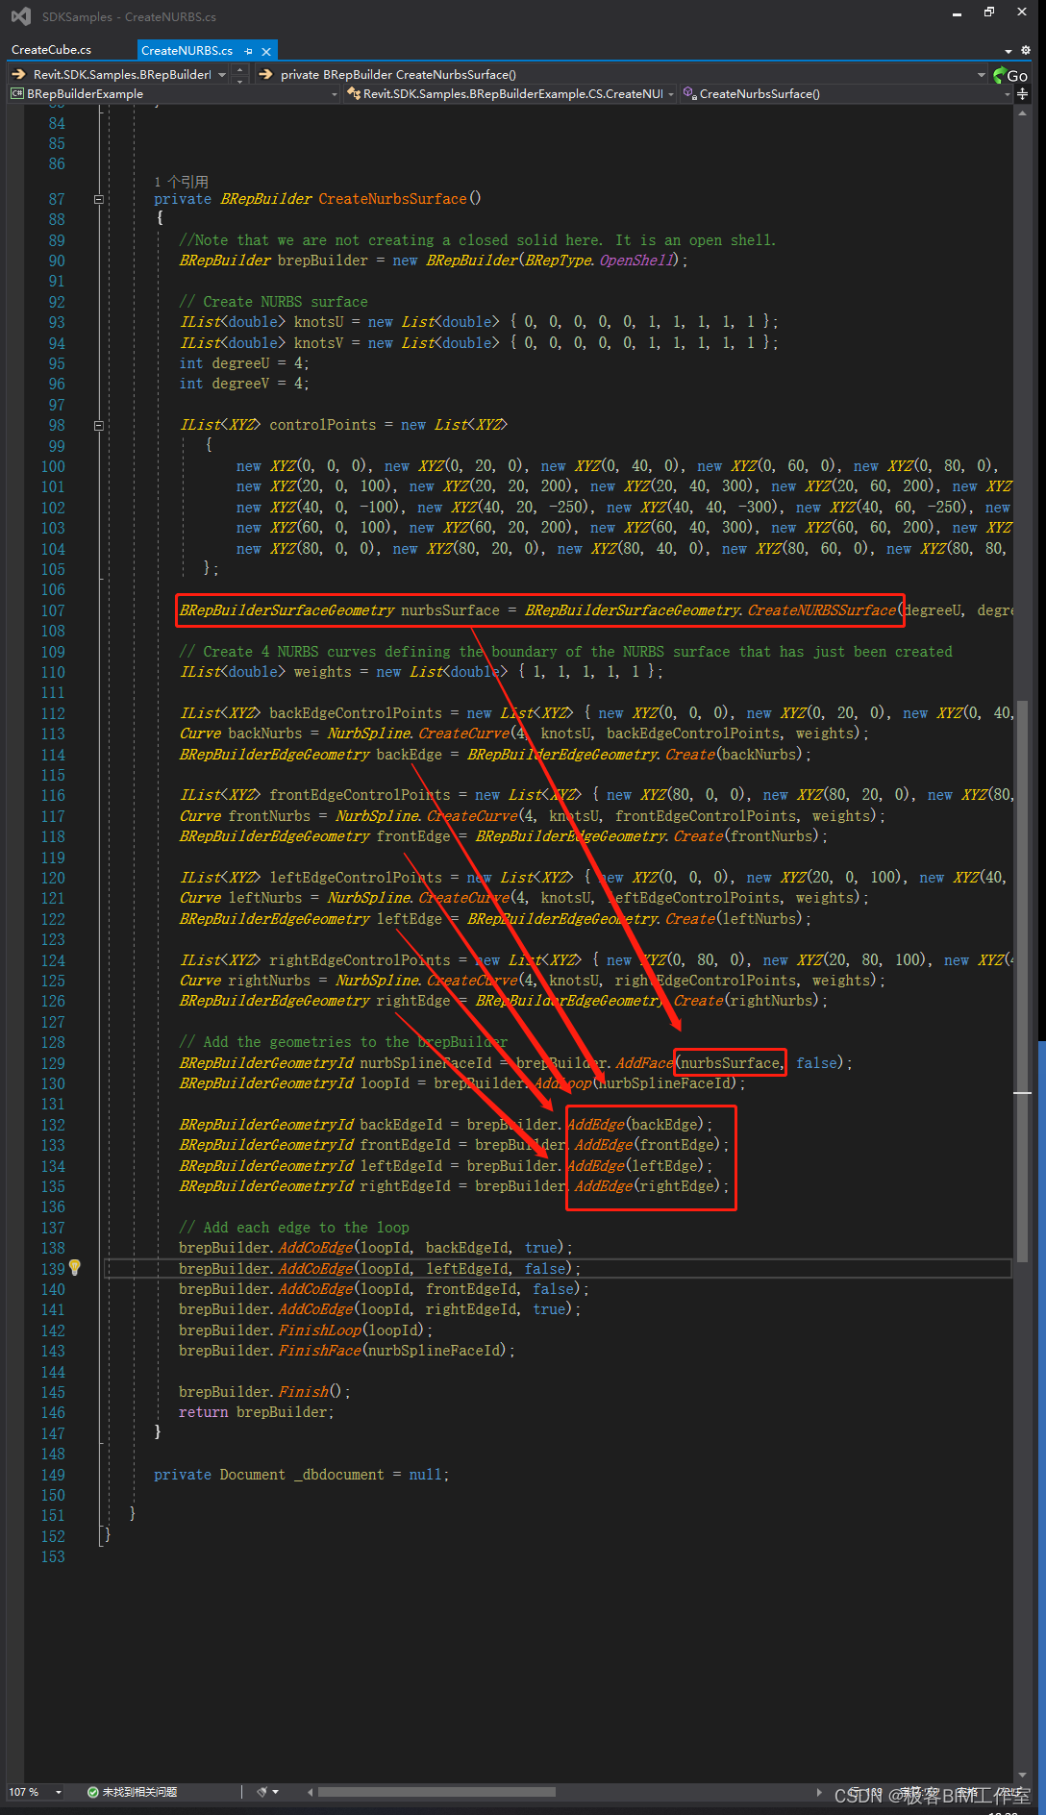Screen dimensions: 1046x1815
Task: Click the CreateNURBSSurface method call on line 107
Action: click(822, 610)
